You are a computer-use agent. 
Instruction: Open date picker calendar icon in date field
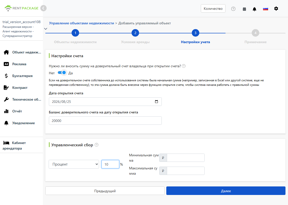coord(156,101)
